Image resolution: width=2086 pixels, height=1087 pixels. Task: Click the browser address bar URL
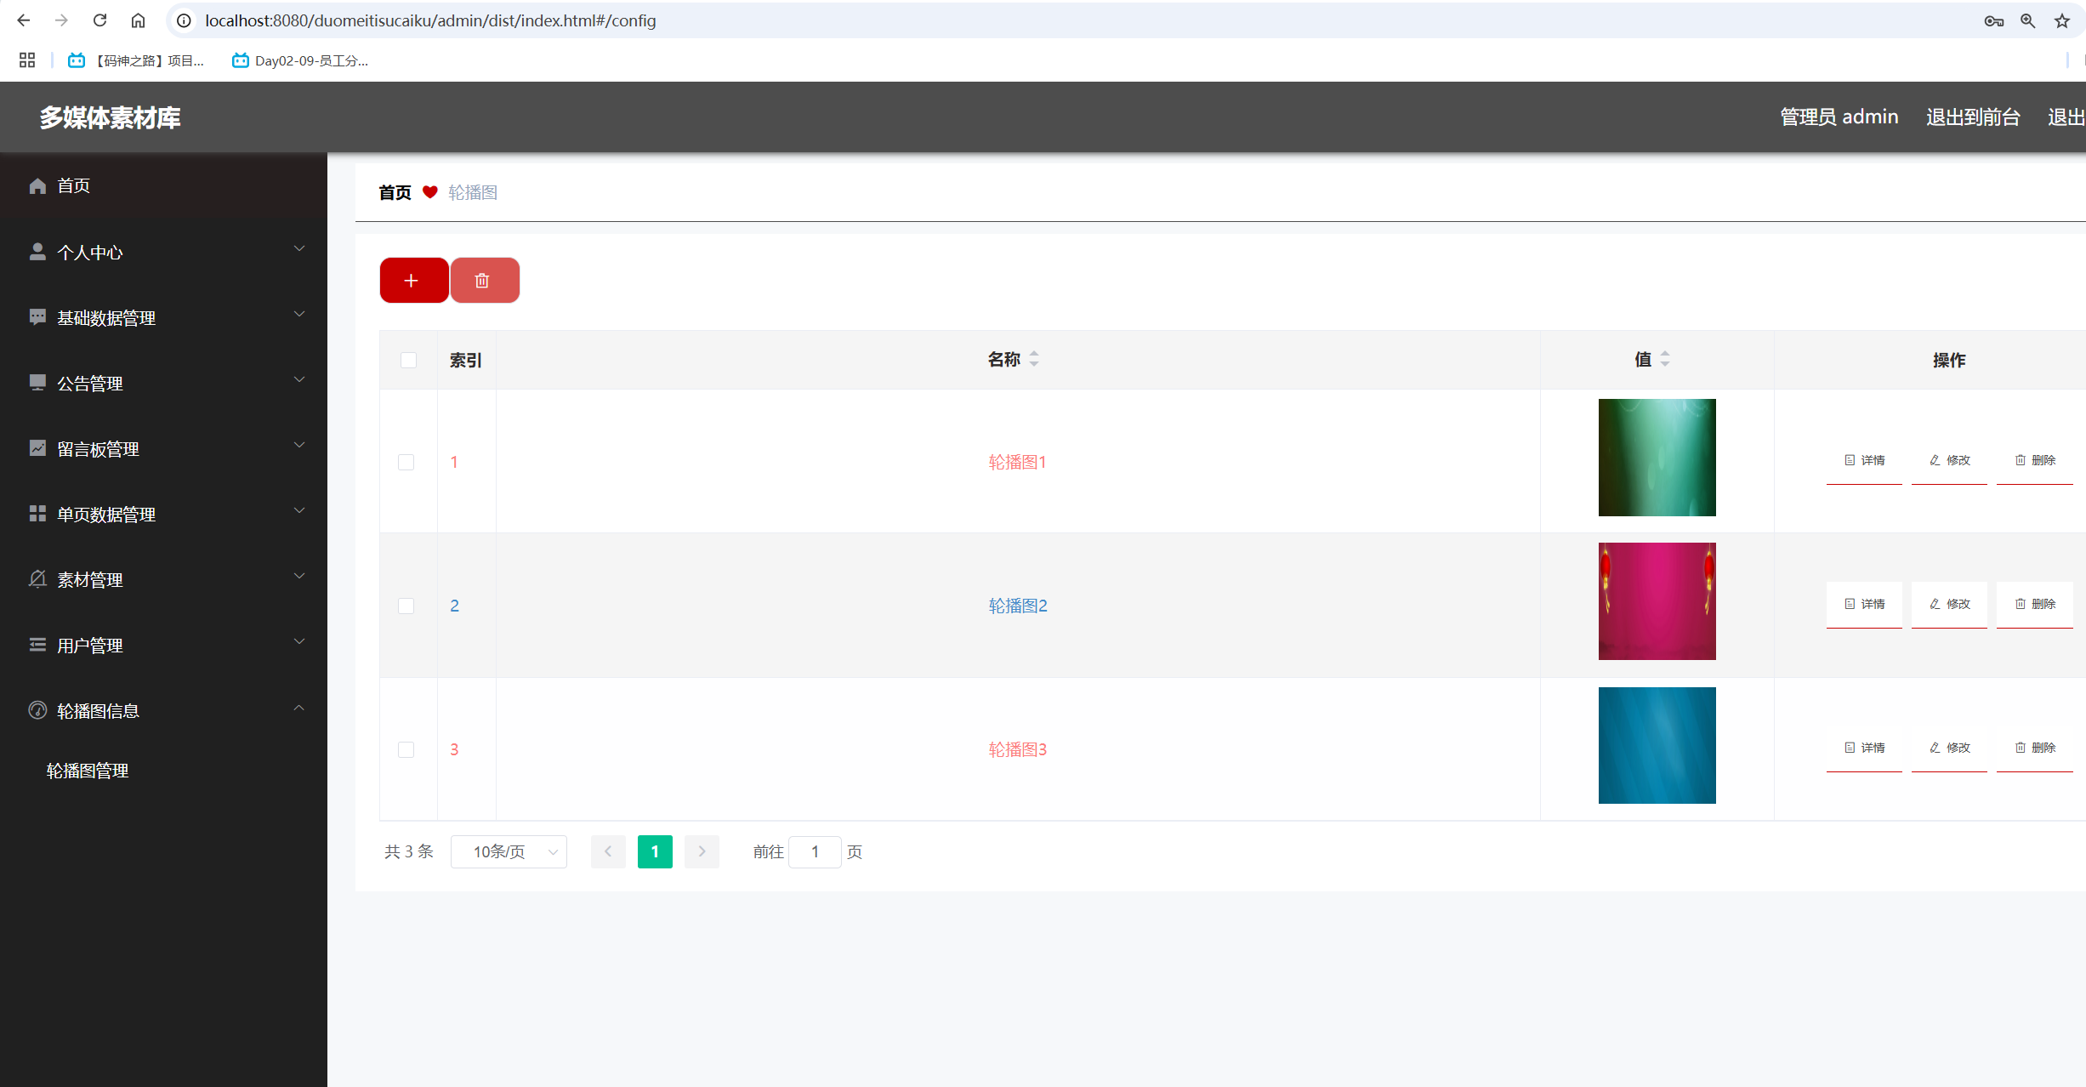(430, 20)
